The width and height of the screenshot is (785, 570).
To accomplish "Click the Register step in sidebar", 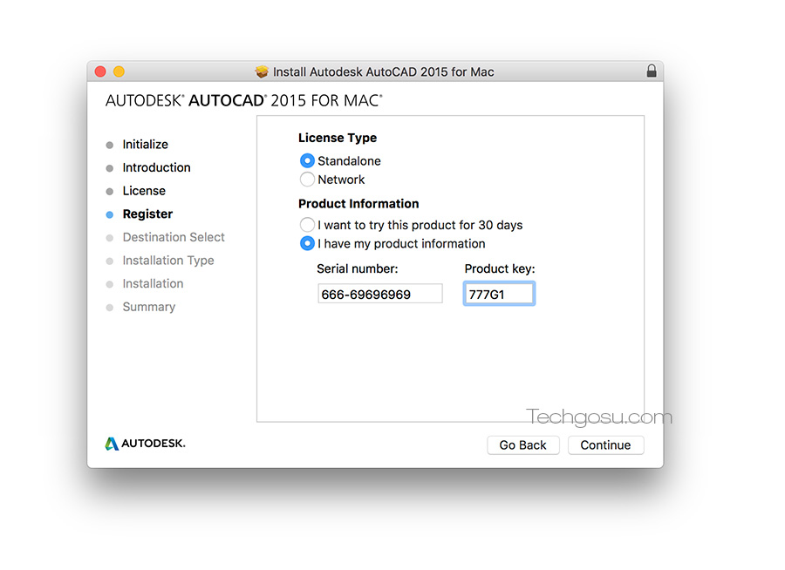I will pyautogui.click(x=147, y=214).
